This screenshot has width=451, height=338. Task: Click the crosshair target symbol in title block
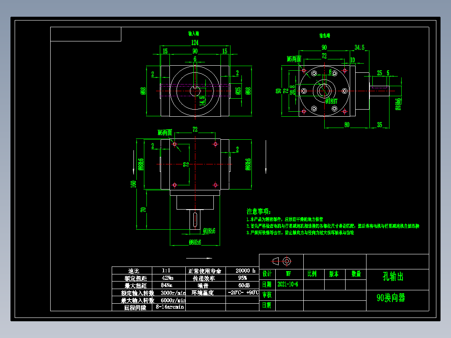click(x=287, y=261)
